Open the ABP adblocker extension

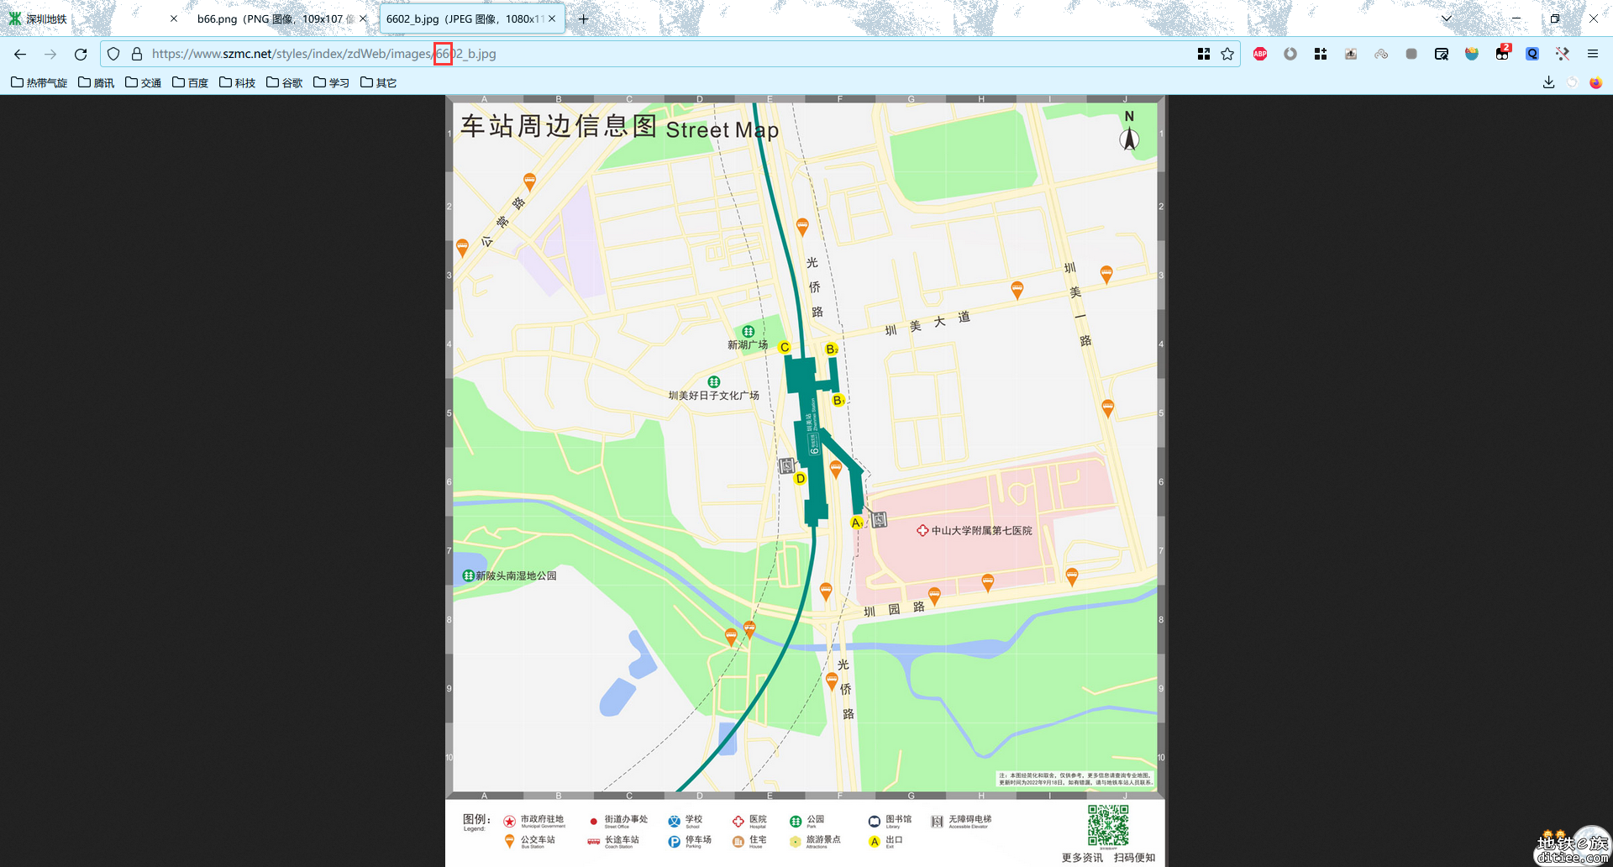1260,54
